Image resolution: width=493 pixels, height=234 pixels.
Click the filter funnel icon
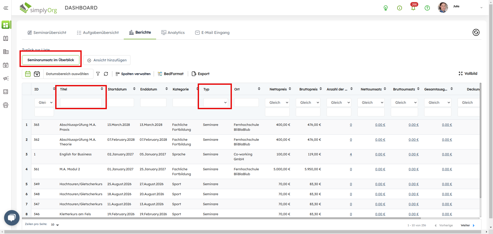click(98, 74)
